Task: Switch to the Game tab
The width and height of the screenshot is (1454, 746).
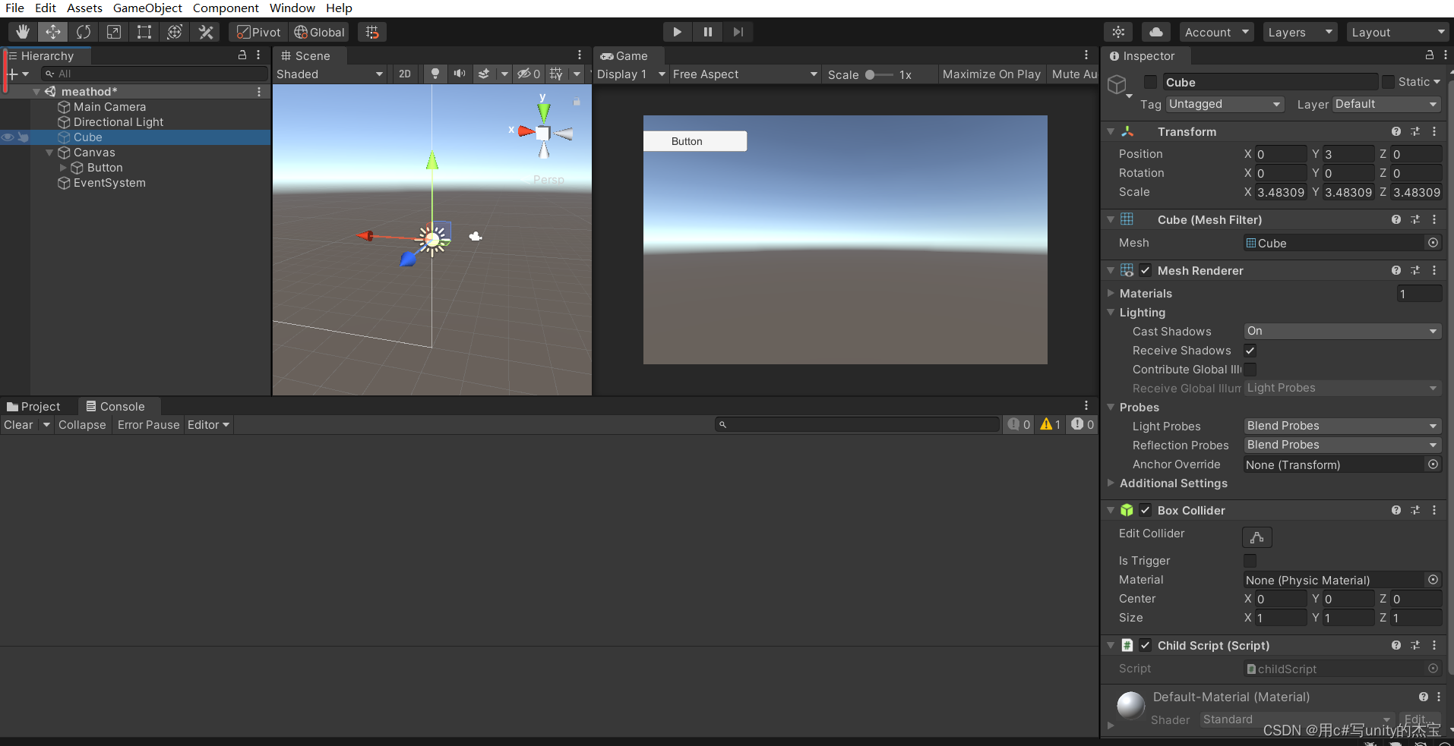Action: coord(624,55)
